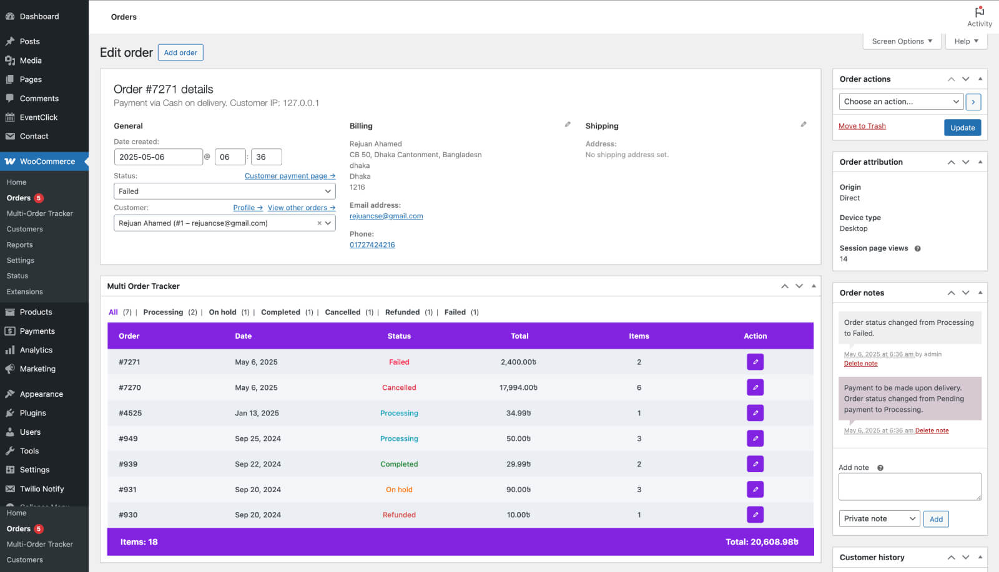Click the Add note text area
This screenshot has height=572, width=999.
pos(910,487)
